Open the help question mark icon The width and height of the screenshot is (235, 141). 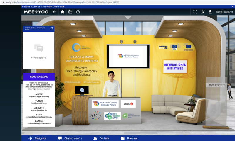(x=78, y=12)
